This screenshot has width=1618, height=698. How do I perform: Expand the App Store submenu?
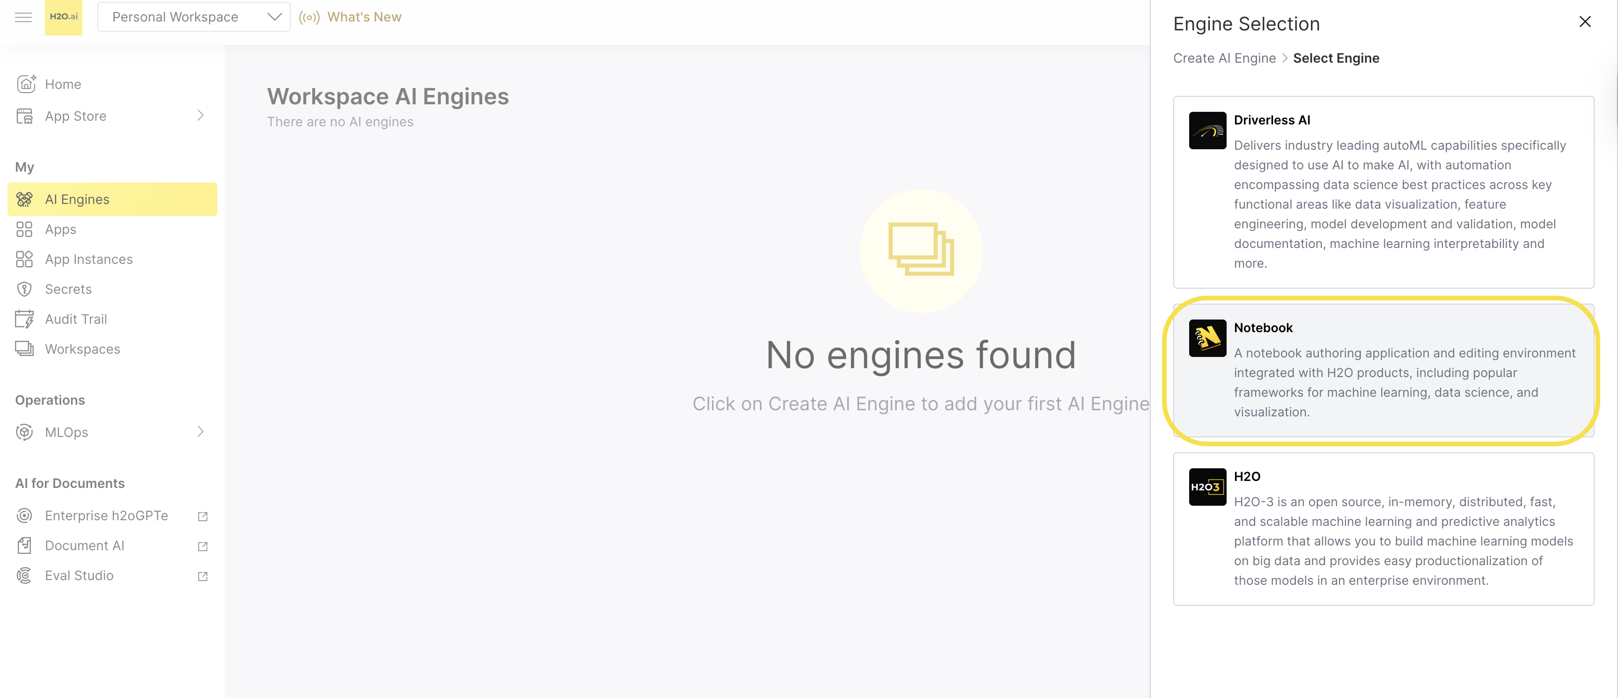(201, 116)
